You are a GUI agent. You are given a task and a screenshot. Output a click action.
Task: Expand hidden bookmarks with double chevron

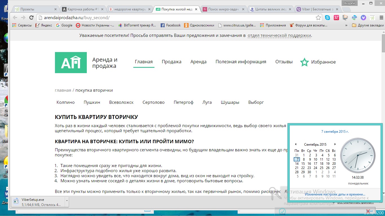(346, 25)
